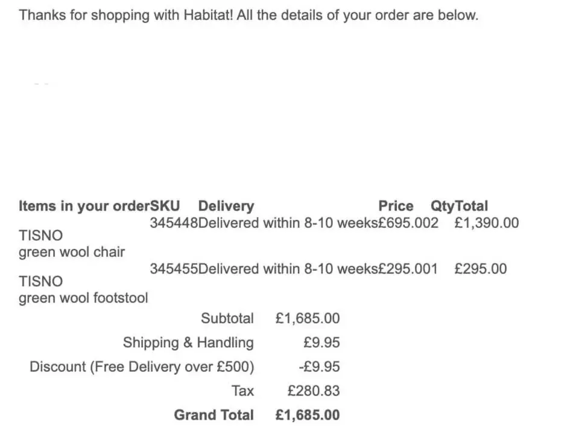Click the Price column header
Image resolution: width=579 pixels, height=433 pixels.
coord(396,206)
